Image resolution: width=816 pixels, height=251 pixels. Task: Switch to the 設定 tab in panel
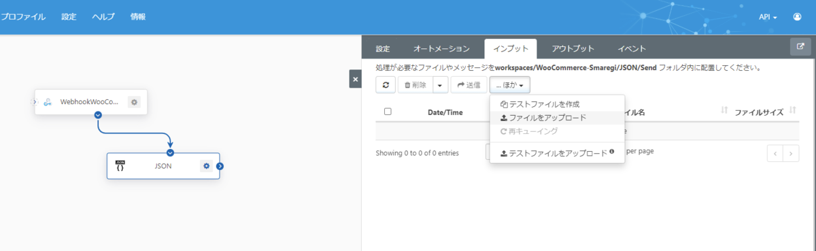[383, 48]
